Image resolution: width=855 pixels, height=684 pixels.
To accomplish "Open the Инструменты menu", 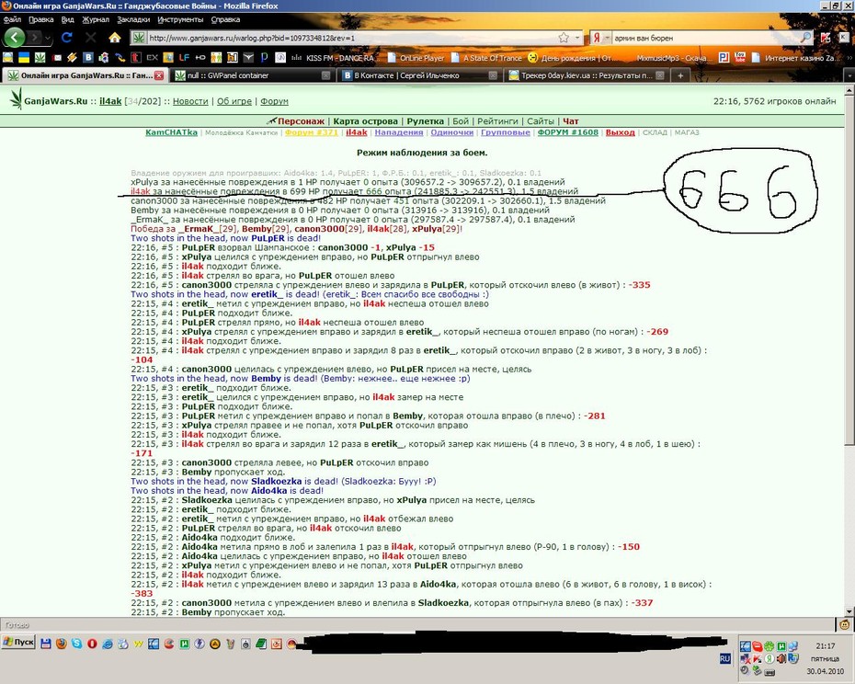I will pos(180,19).
